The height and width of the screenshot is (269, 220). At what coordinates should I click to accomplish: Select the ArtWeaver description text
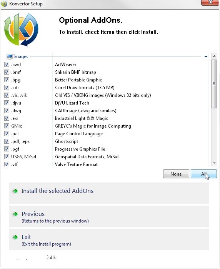tap(66, 65)
